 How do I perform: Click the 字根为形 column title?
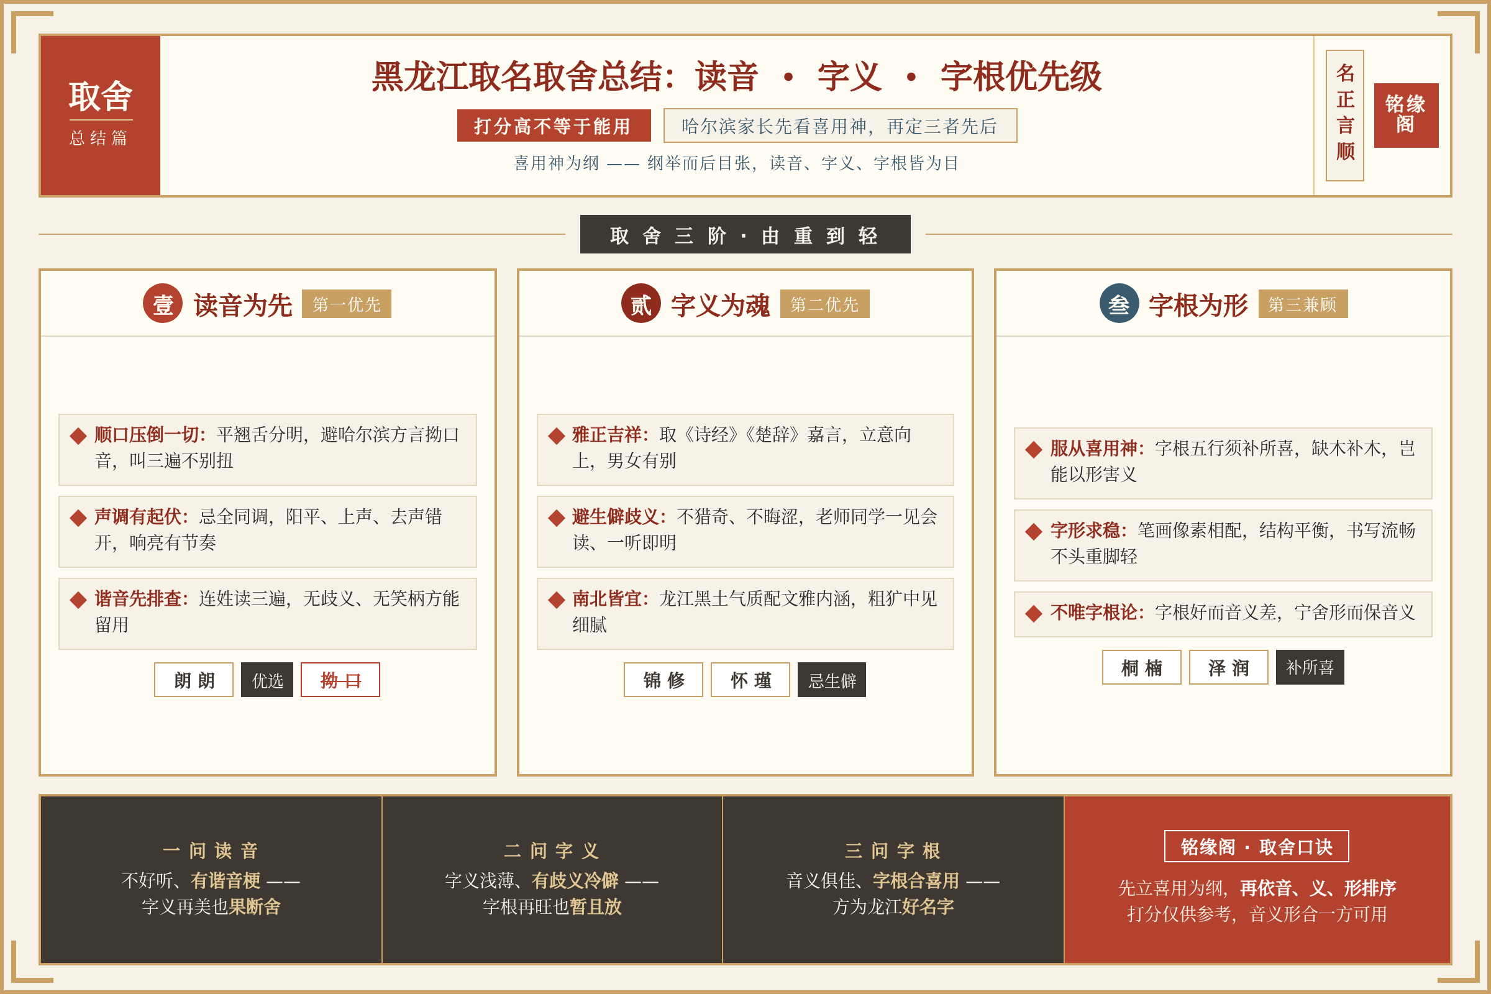(1198, 305)
